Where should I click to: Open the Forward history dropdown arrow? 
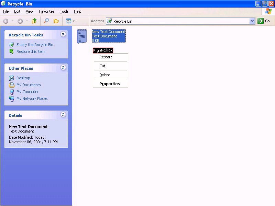point(27,21)
